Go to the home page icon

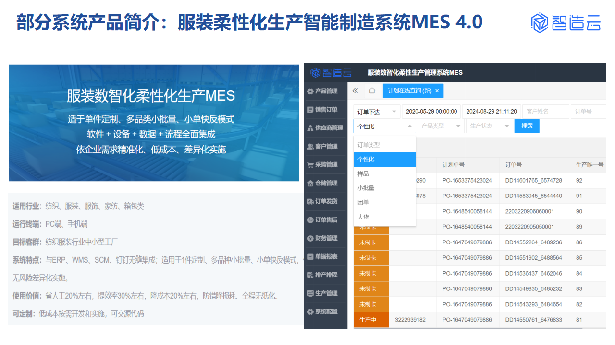click(372, 91)
